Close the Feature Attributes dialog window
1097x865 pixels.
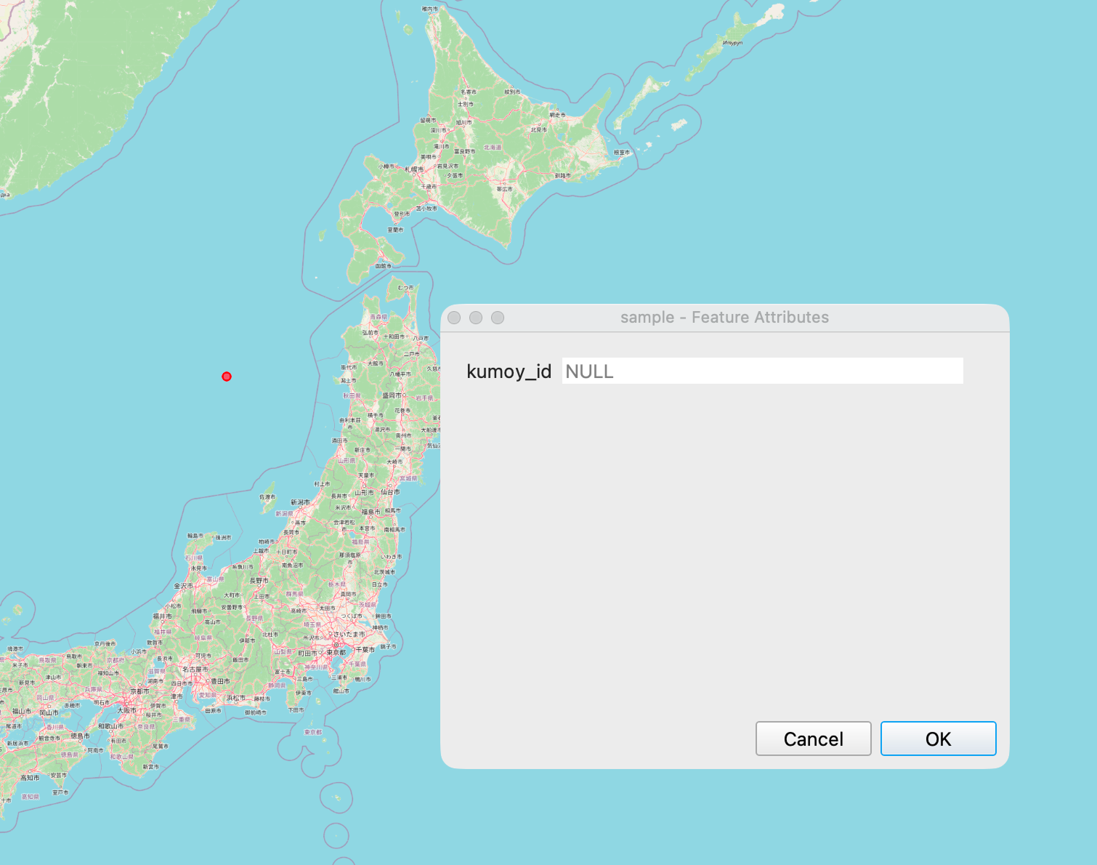(x=454, y=318)
